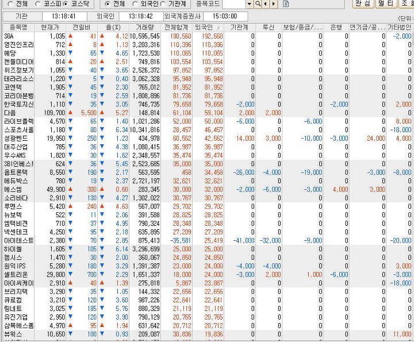Select the SGA stock row
The width and height of the screenshot is (414, 342).
(208, 36)
